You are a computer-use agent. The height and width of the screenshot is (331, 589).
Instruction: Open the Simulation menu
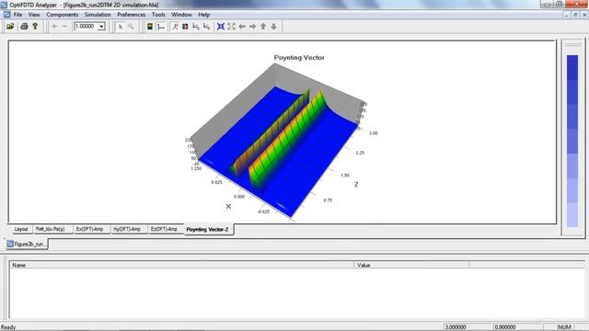pyautogui.click(x=98, y=15)
